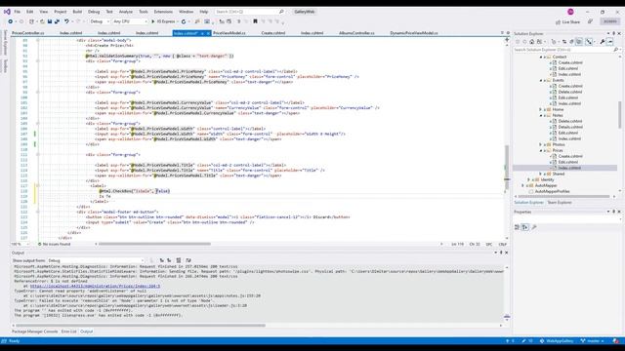Click the Visual Studio logo icon
The height and width of the screenshot is (351, 625).
pos(7,12)
